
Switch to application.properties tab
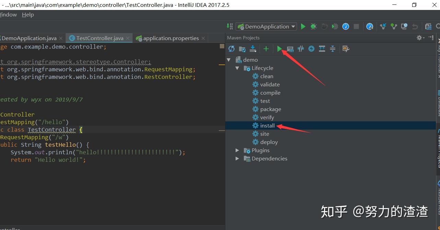tap(171, 38)
